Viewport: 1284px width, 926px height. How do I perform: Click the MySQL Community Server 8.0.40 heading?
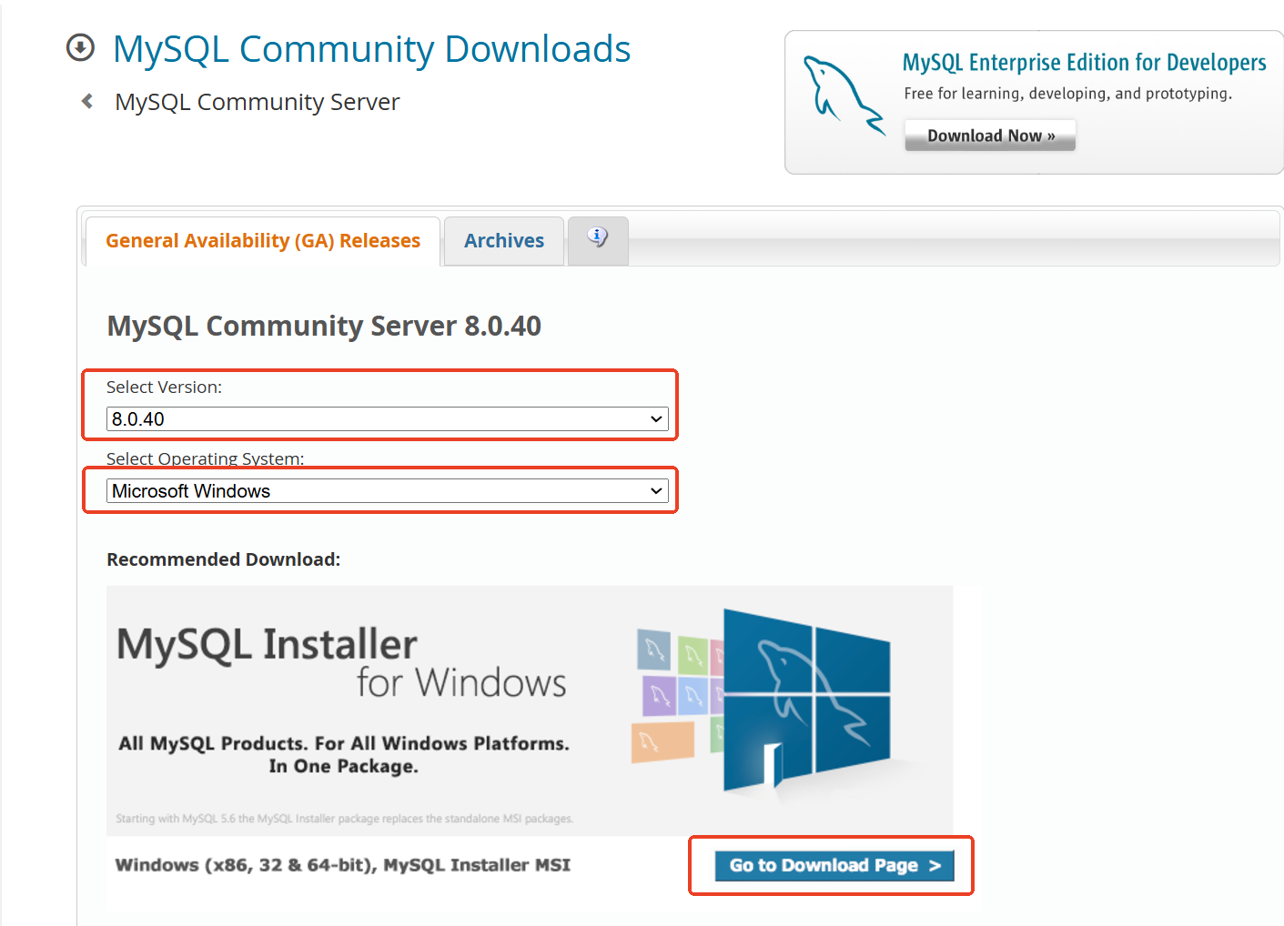(324, 326)
